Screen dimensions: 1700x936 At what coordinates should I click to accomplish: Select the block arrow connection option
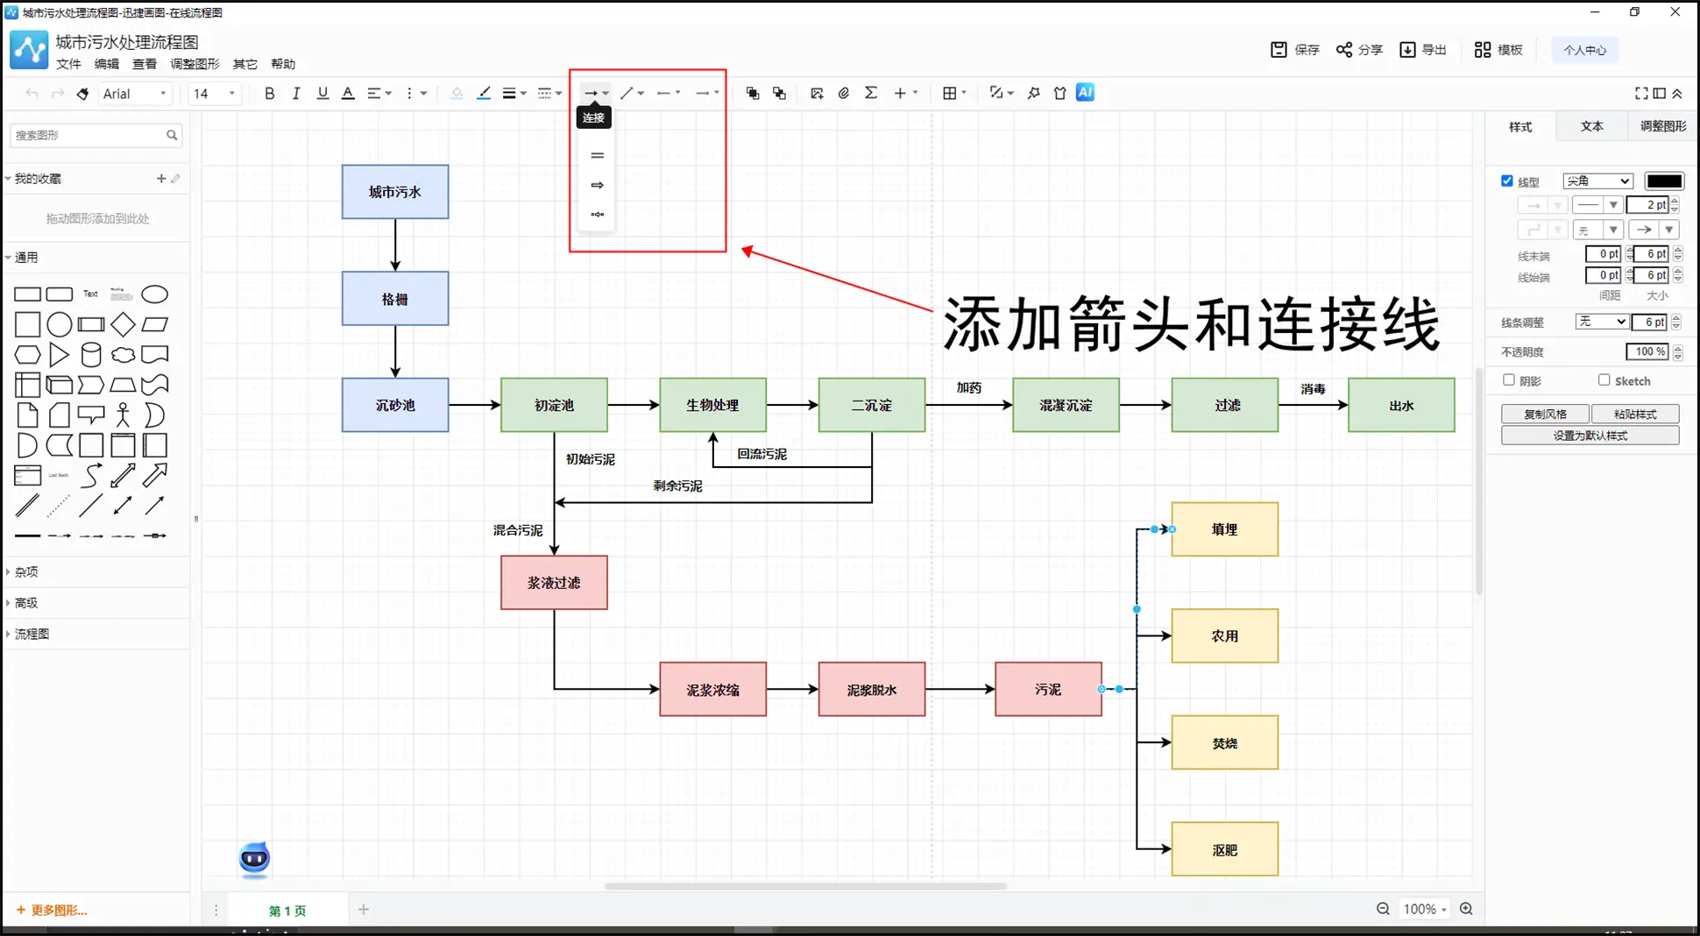[598, 185]
